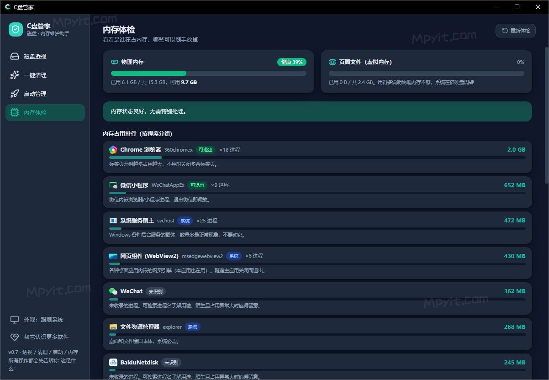Click the 245 MB value
The height and width of the screenshot is (380, 549).
coord(514,363)
